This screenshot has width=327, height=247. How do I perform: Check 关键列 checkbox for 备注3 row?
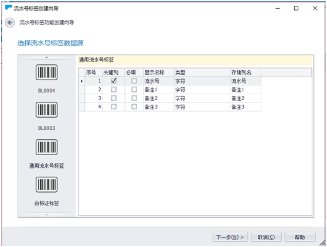click(x=114, y=107)
